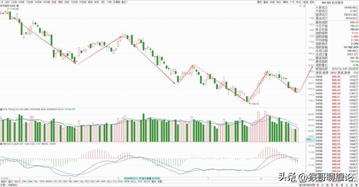Switch to 季线 quarterly chart

click(x=90, y=2)
